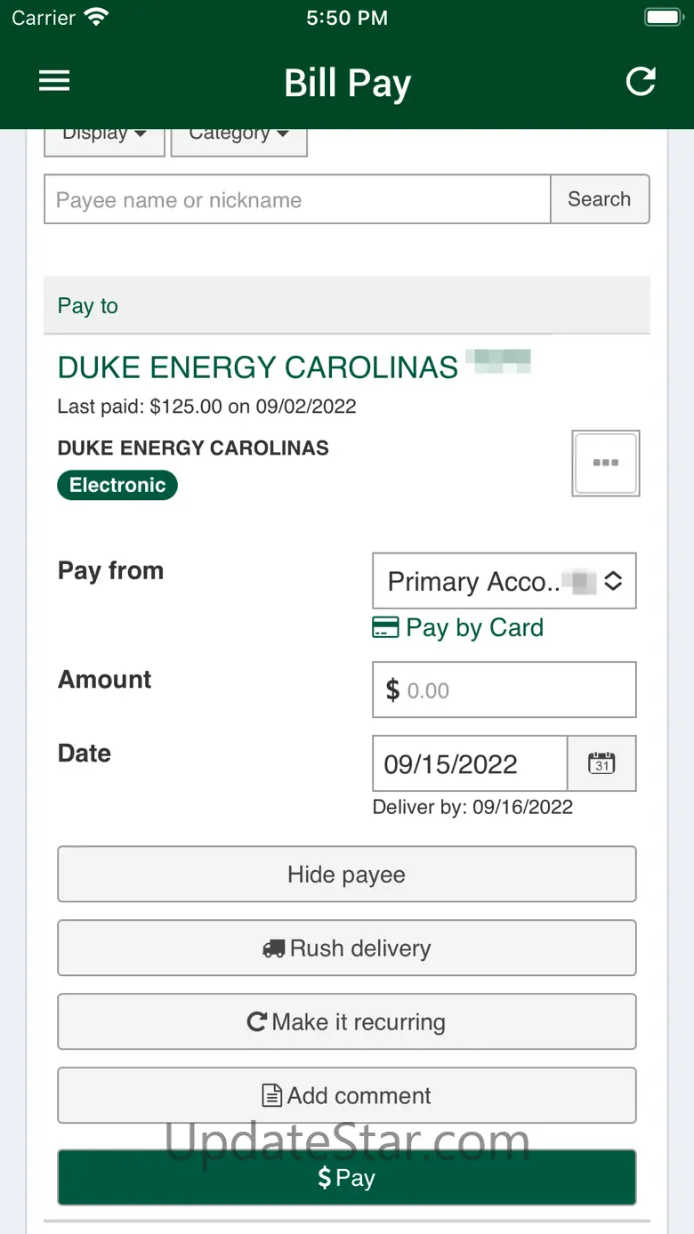Tap the Add comment button

click(x=347, y=1096)
